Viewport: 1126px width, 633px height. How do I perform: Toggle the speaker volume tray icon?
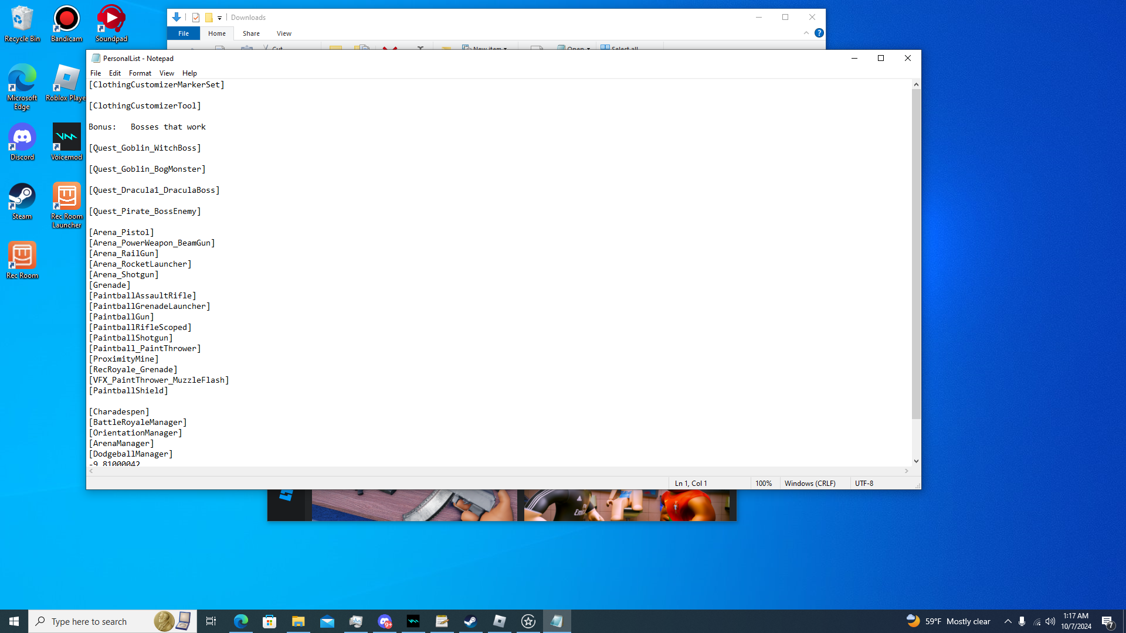click(1050, 621)
